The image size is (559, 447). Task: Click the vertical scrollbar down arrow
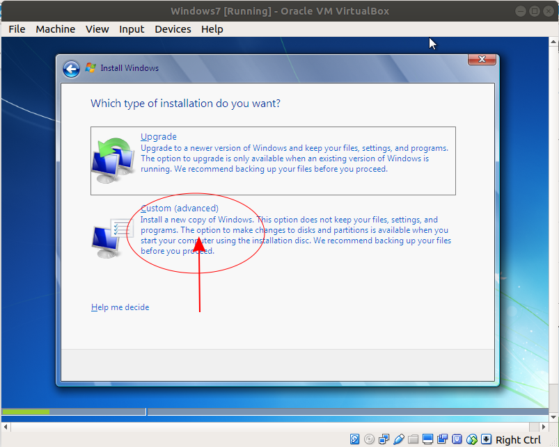click(553, 417)
